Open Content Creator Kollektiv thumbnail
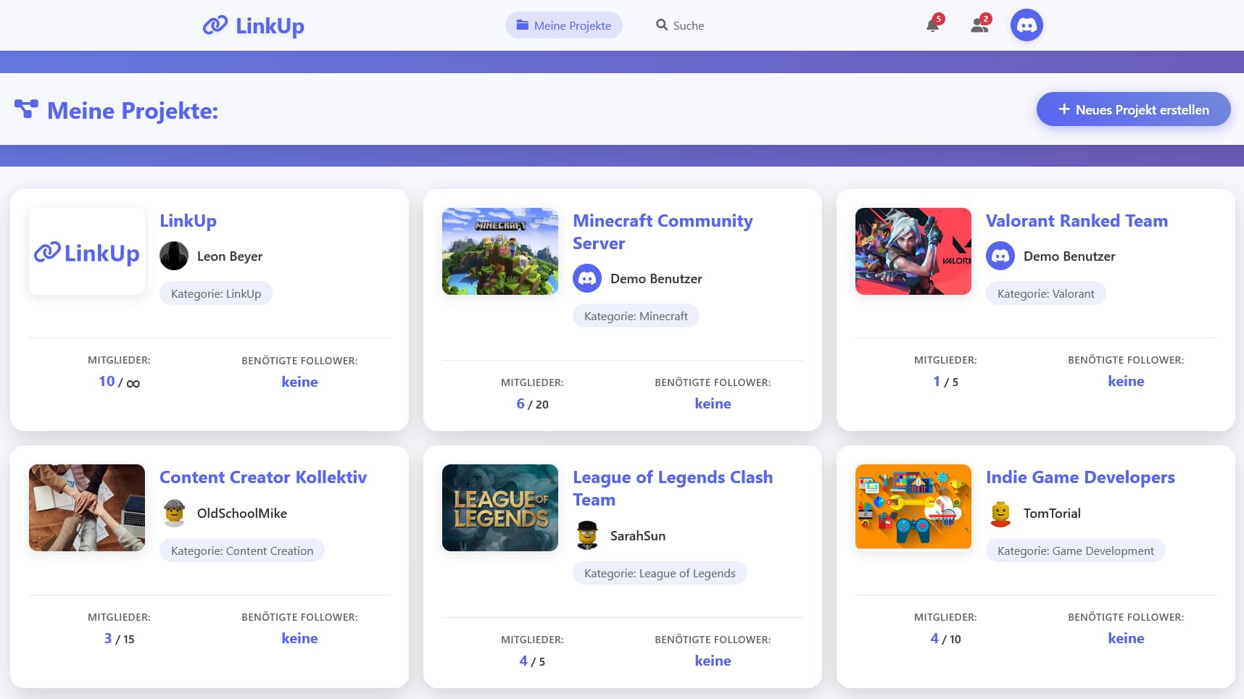The image size is (1244, 699). click(x=87, y=508)
